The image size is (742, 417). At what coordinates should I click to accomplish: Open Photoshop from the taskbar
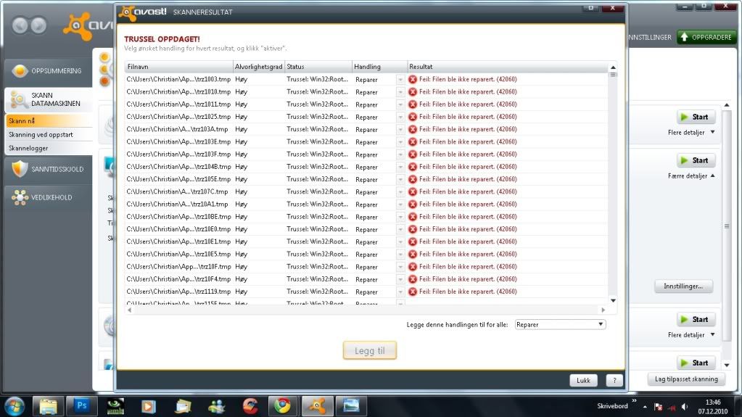point(81,405)
